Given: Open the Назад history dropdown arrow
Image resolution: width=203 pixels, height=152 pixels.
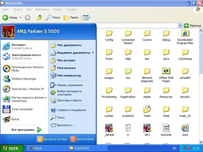Looking at the screenshot, I should coord(21,17).
